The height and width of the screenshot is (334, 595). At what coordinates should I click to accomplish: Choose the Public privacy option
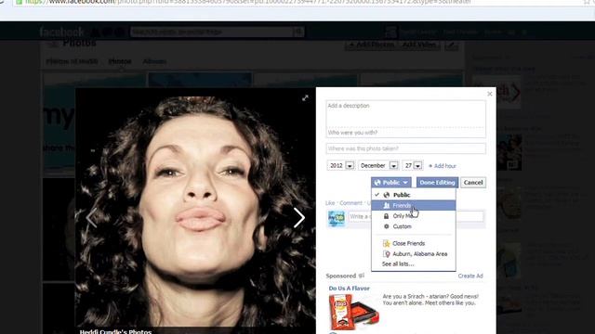tap(413, 195)
